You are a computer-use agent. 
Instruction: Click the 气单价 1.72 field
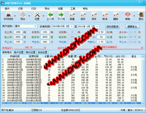coord(101,42)
